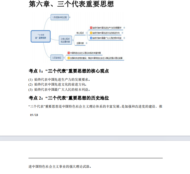Select the 3.历史地位 mind map node
Image resolution: width=190 pixels, height=174 pixels.
(x=57, y=58)
